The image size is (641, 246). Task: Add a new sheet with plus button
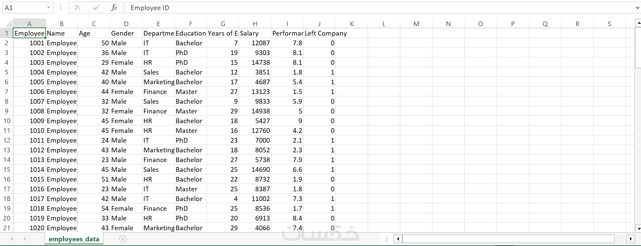(x=123, y=239)
